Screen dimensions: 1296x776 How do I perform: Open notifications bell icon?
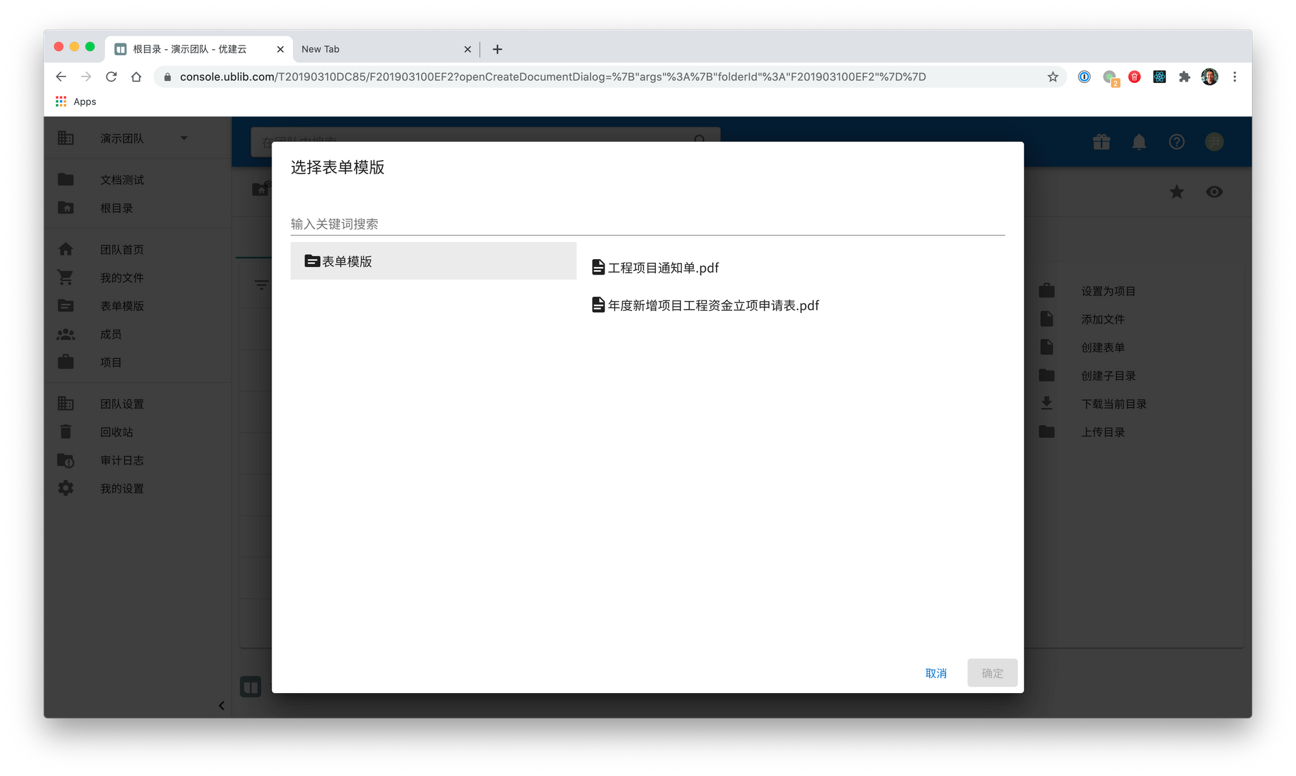(x=1139, y=142)
